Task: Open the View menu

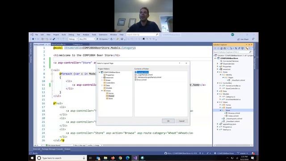Action: pos(48,34)
